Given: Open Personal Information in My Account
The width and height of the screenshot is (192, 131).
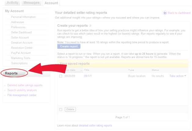Looking at the screenshot, I should (x=23, y=17).
